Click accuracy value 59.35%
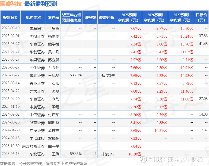Image resolution: width=209 pixels, height=166 pixels. tap(76, 154)
